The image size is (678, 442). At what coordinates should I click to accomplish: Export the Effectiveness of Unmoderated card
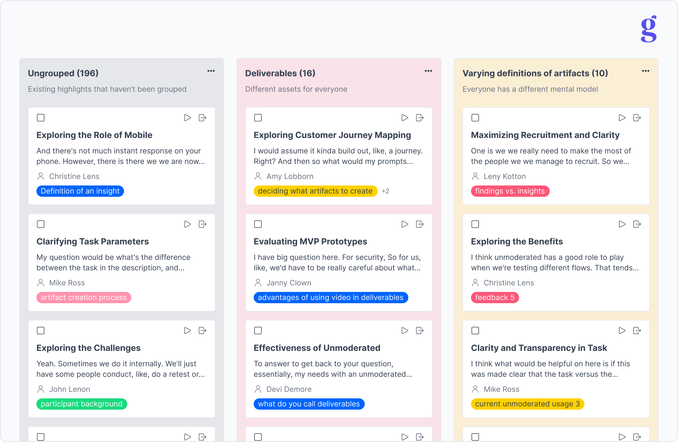(420, 331)
